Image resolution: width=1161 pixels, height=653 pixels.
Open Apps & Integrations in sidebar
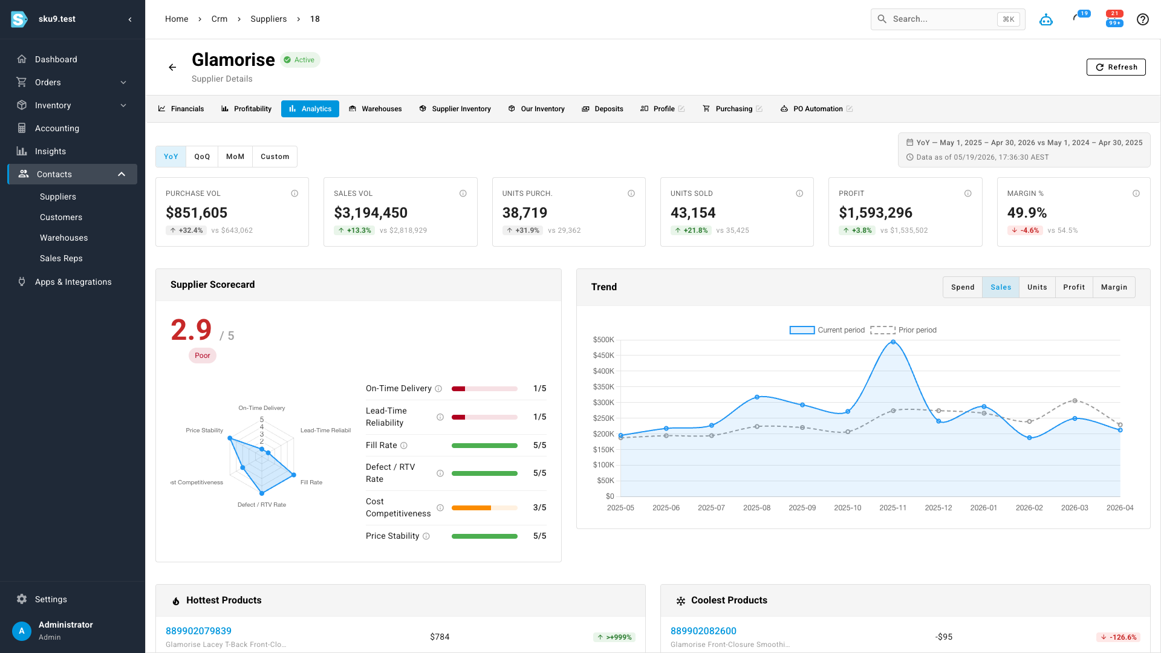point(73,282)
